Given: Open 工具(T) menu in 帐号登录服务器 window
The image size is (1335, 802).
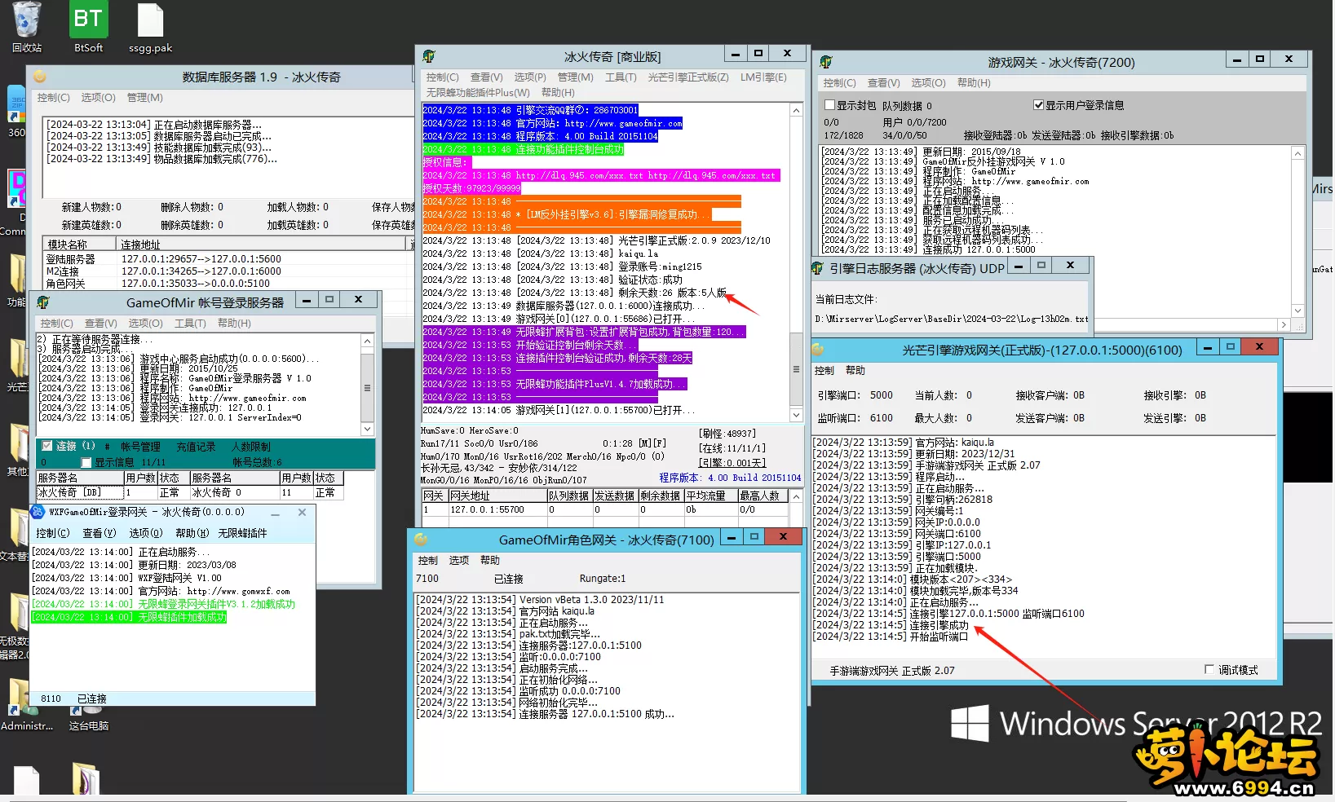Looking at the screenshot, I should (x=190, y=324).
